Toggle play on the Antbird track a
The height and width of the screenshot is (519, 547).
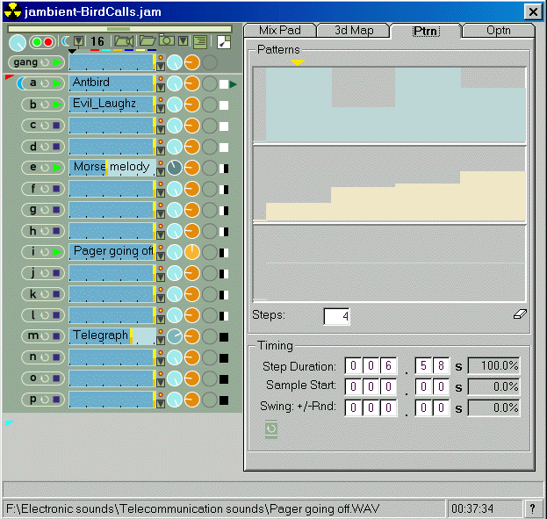coord(57,83)
